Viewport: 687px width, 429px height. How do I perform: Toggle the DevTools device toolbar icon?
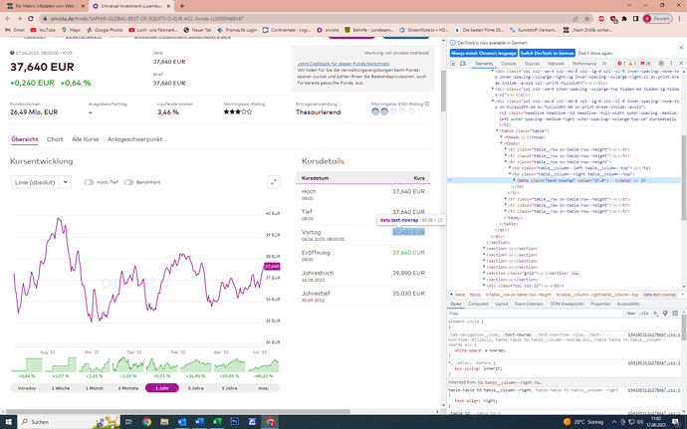pos(463,64)
